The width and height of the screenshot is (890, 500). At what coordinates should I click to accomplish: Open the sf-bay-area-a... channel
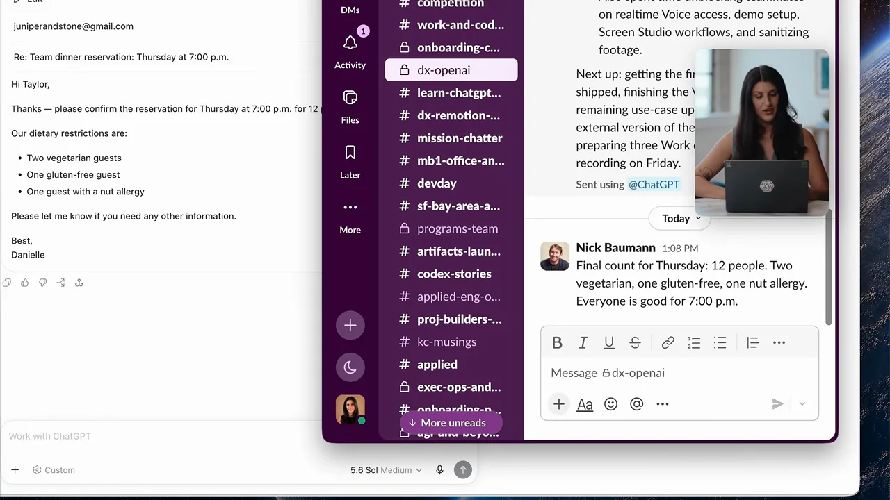click(x=451, y=206)
